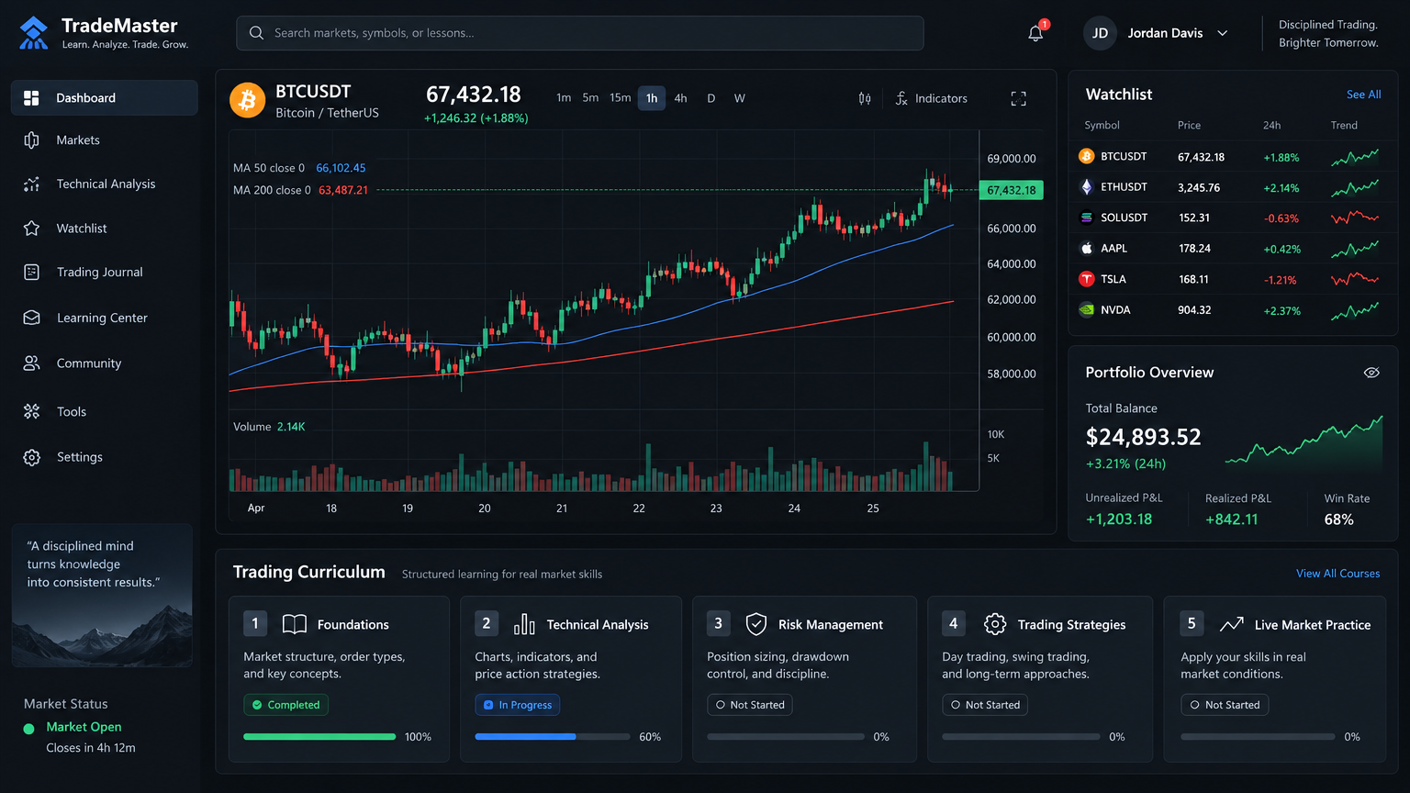
Task: Expand the chart to fullscreen
Action: [1018, 98]
